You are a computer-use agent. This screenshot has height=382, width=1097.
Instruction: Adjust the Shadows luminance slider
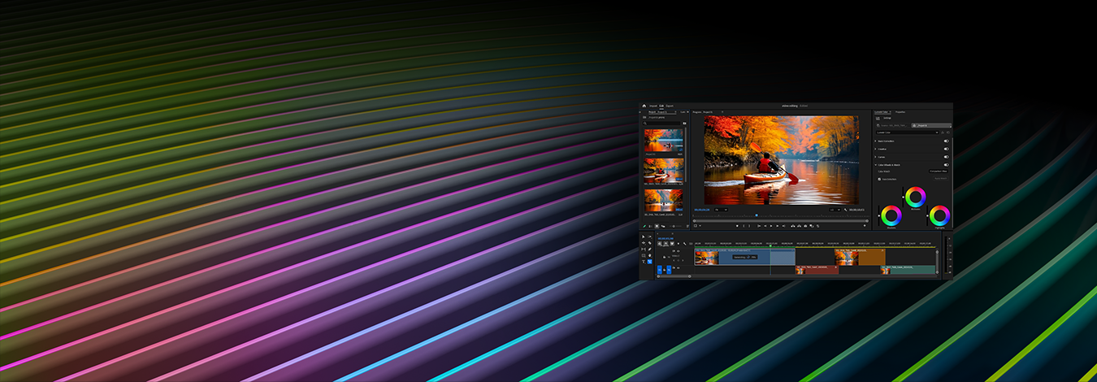[x=878, y=215]
